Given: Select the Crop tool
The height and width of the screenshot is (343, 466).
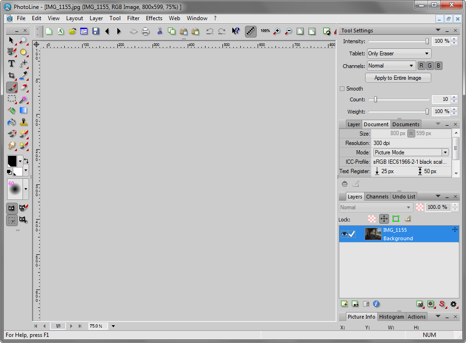Looking at the screenshot, I should pos(11,76).
